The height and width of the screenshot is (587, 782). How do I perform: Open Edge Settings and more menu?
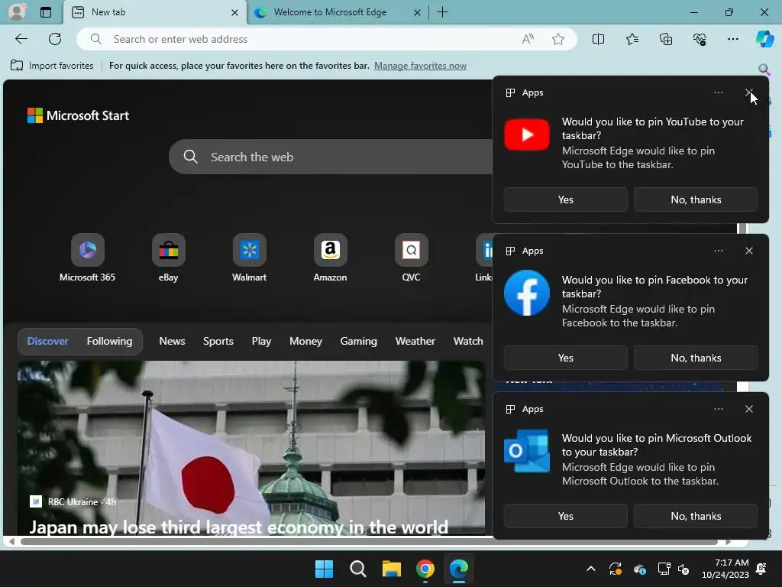pyautogui.click(x=732, y=39)
